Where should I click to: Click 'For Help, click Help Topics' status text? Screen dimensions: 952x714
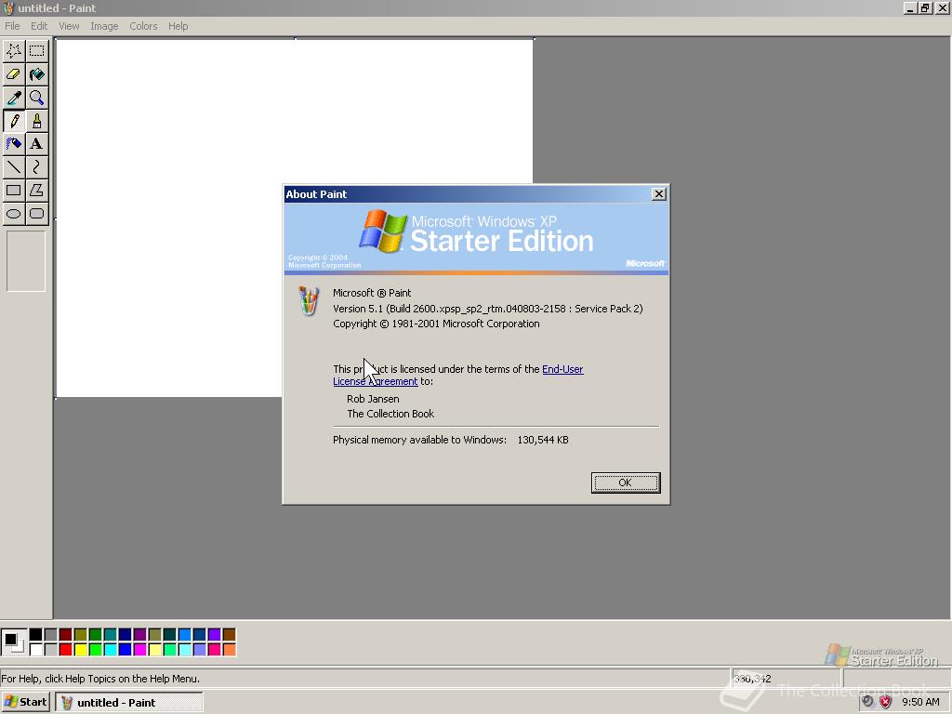click(x=100, y=679)
